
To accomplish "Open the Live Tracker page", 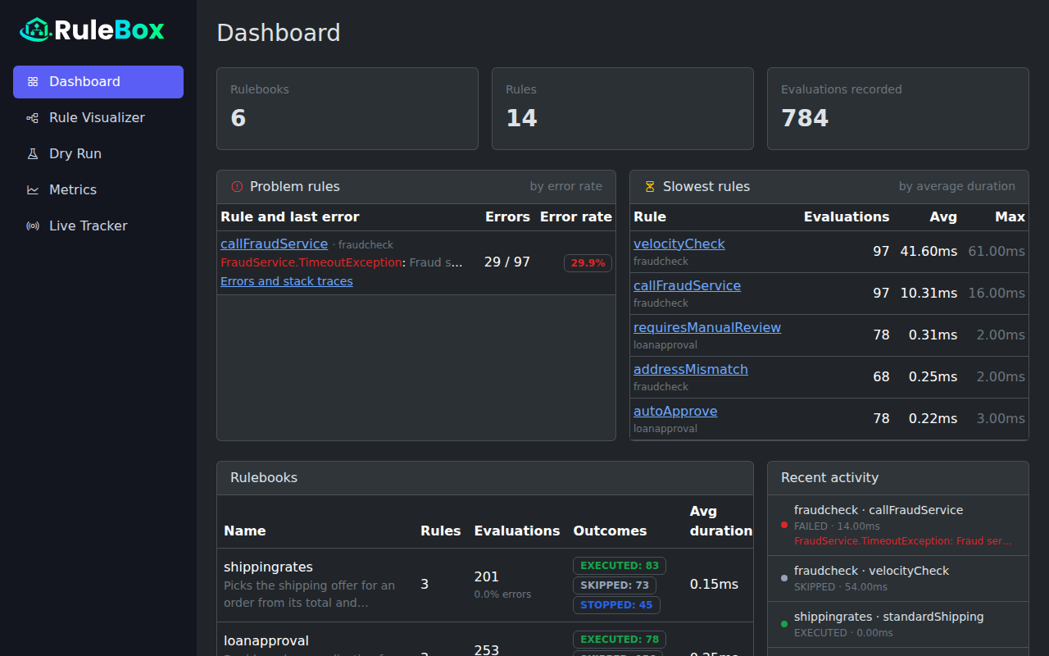I will tap(98, 226).
